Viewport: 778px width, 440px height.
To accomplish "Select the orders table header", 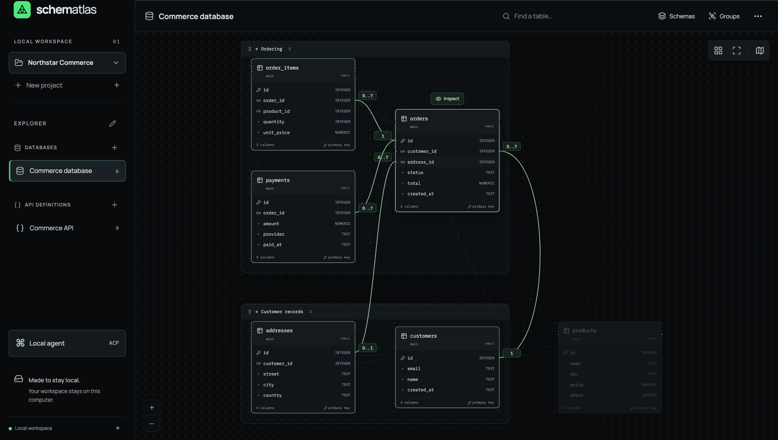I will coord(447,121).
